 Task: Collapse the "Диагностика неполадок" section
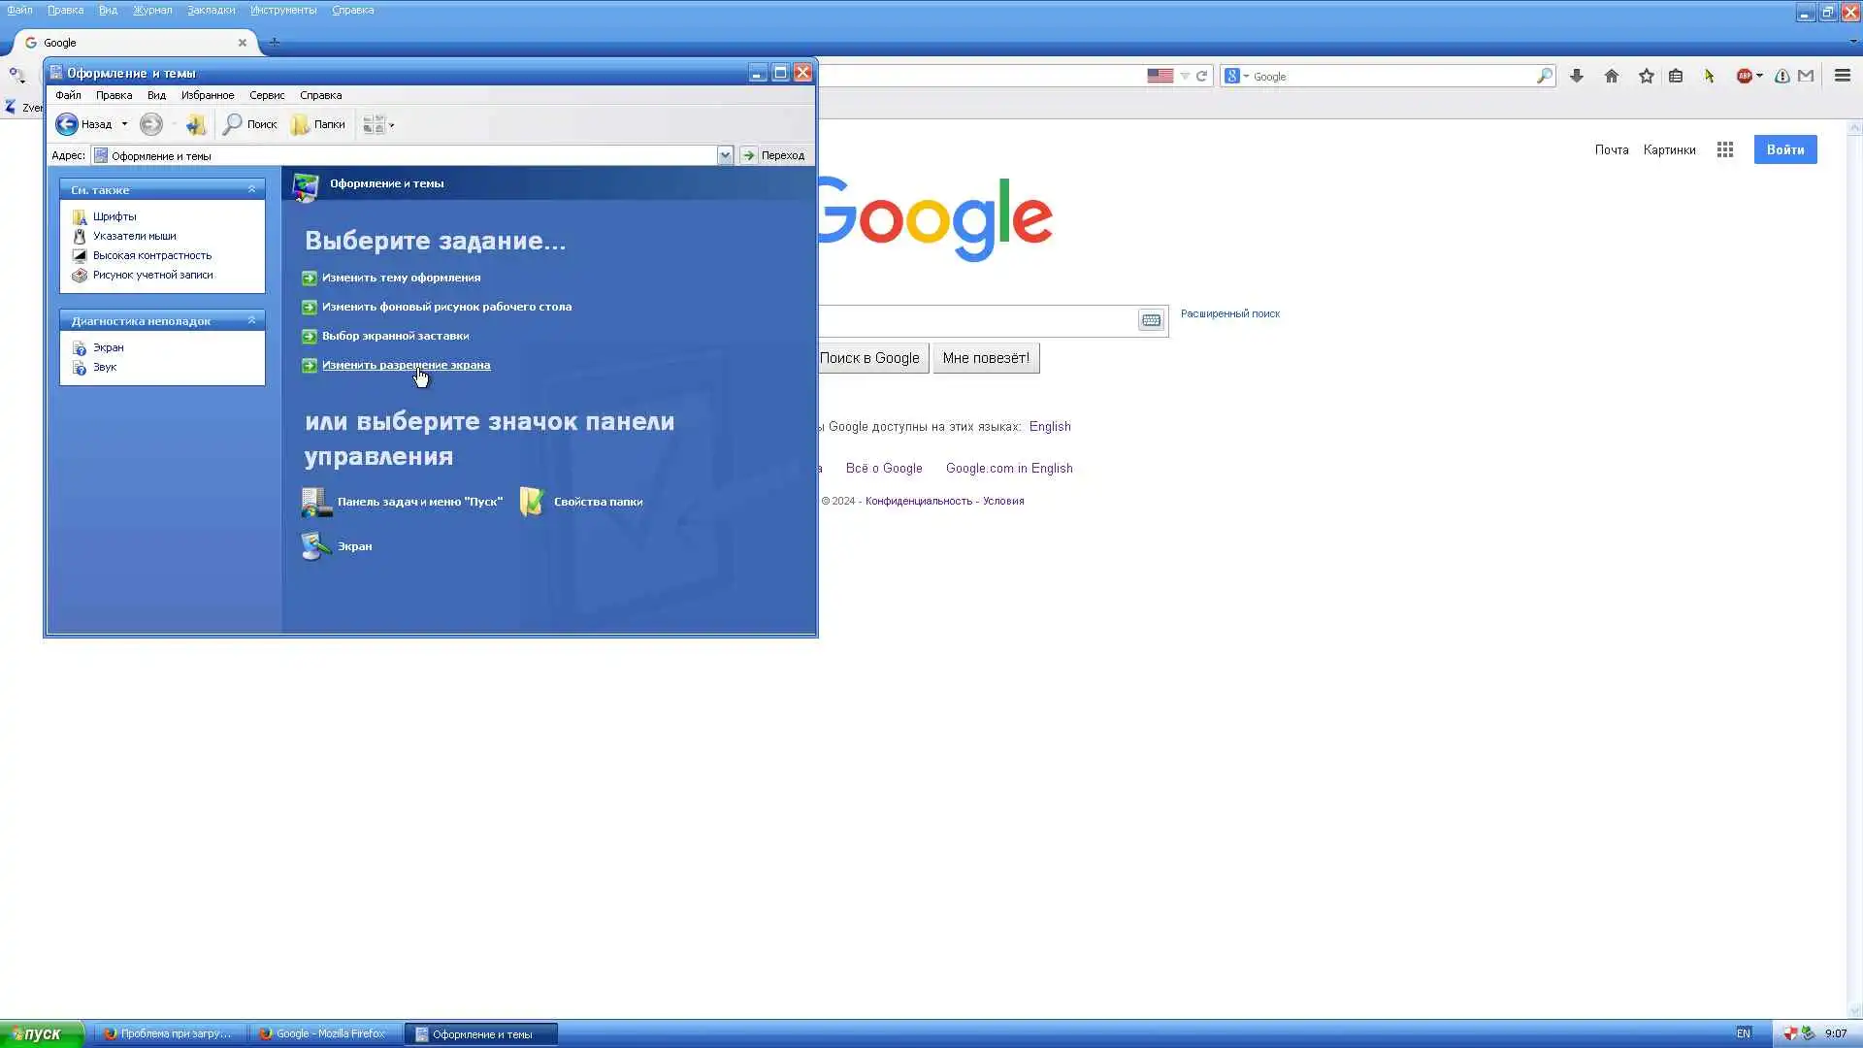[x=251, y=320]
